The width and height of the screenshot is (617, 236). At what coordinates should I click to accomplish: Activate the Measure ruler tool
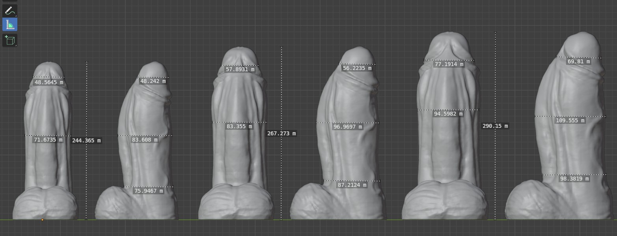(x=9, y=25)
